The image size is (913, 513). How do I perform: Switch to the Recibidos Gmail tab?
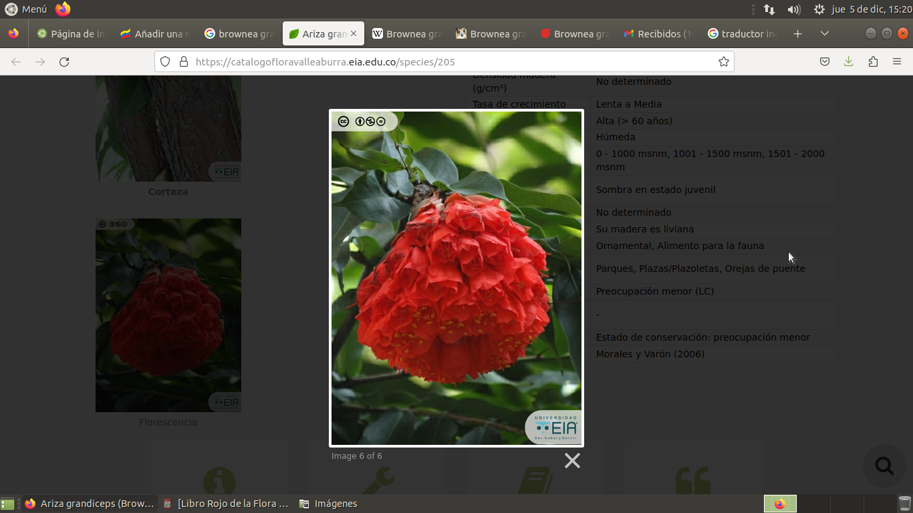click(658, 34)
